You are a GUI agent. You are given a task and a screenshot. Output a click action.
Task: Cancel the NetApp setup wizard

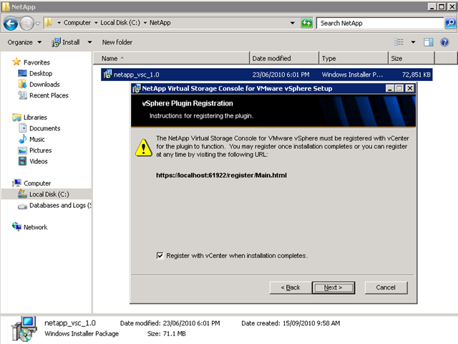pos(386,287)
